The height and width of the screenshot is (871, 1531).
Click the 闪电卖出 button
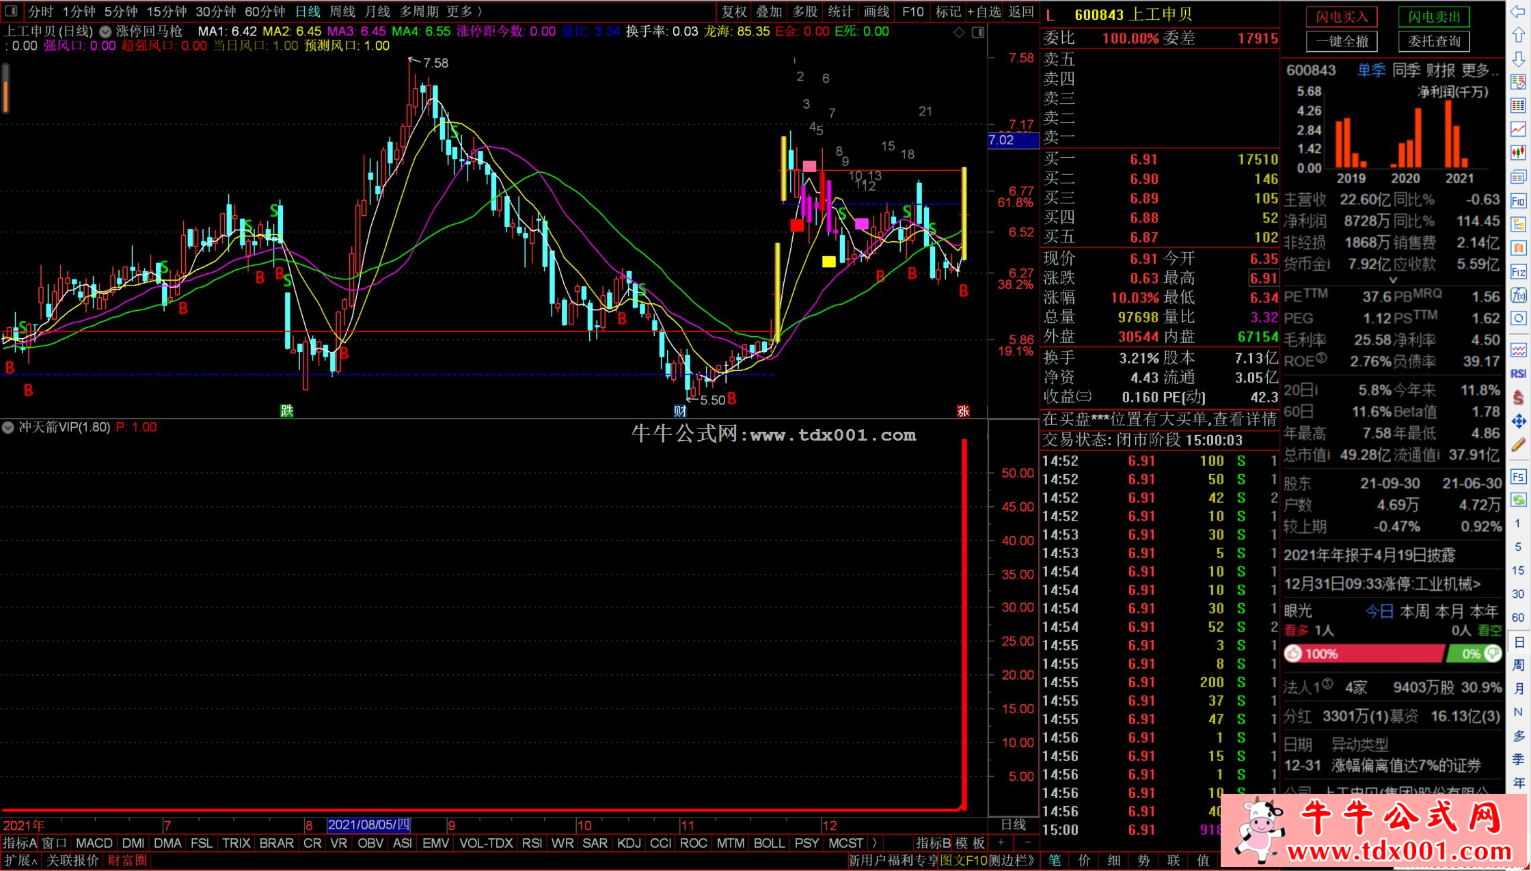point(1434,17)
